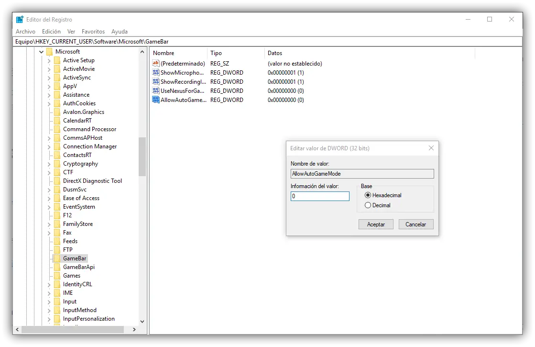
Task: Expand the FamilyStore key
Action: (49, 224)
